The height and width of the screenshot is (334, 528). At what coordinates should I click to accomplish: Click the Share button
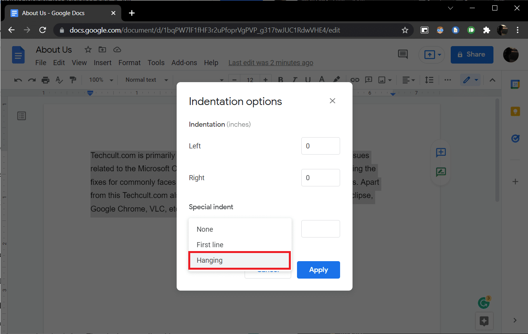coord(472,55)
